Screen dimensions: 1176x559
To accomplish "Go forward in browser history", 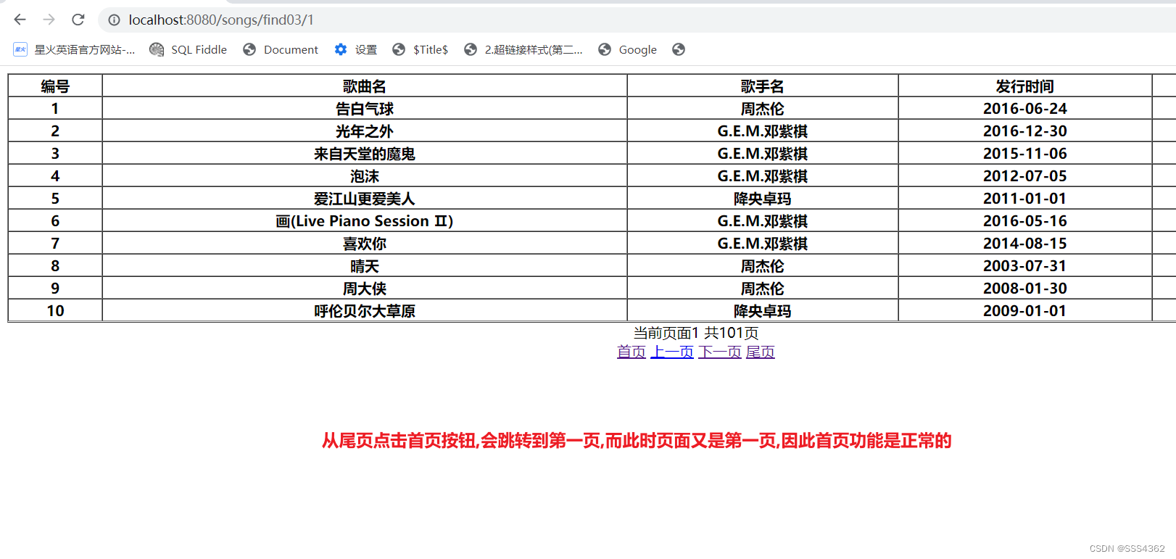I will coord(49,20).
